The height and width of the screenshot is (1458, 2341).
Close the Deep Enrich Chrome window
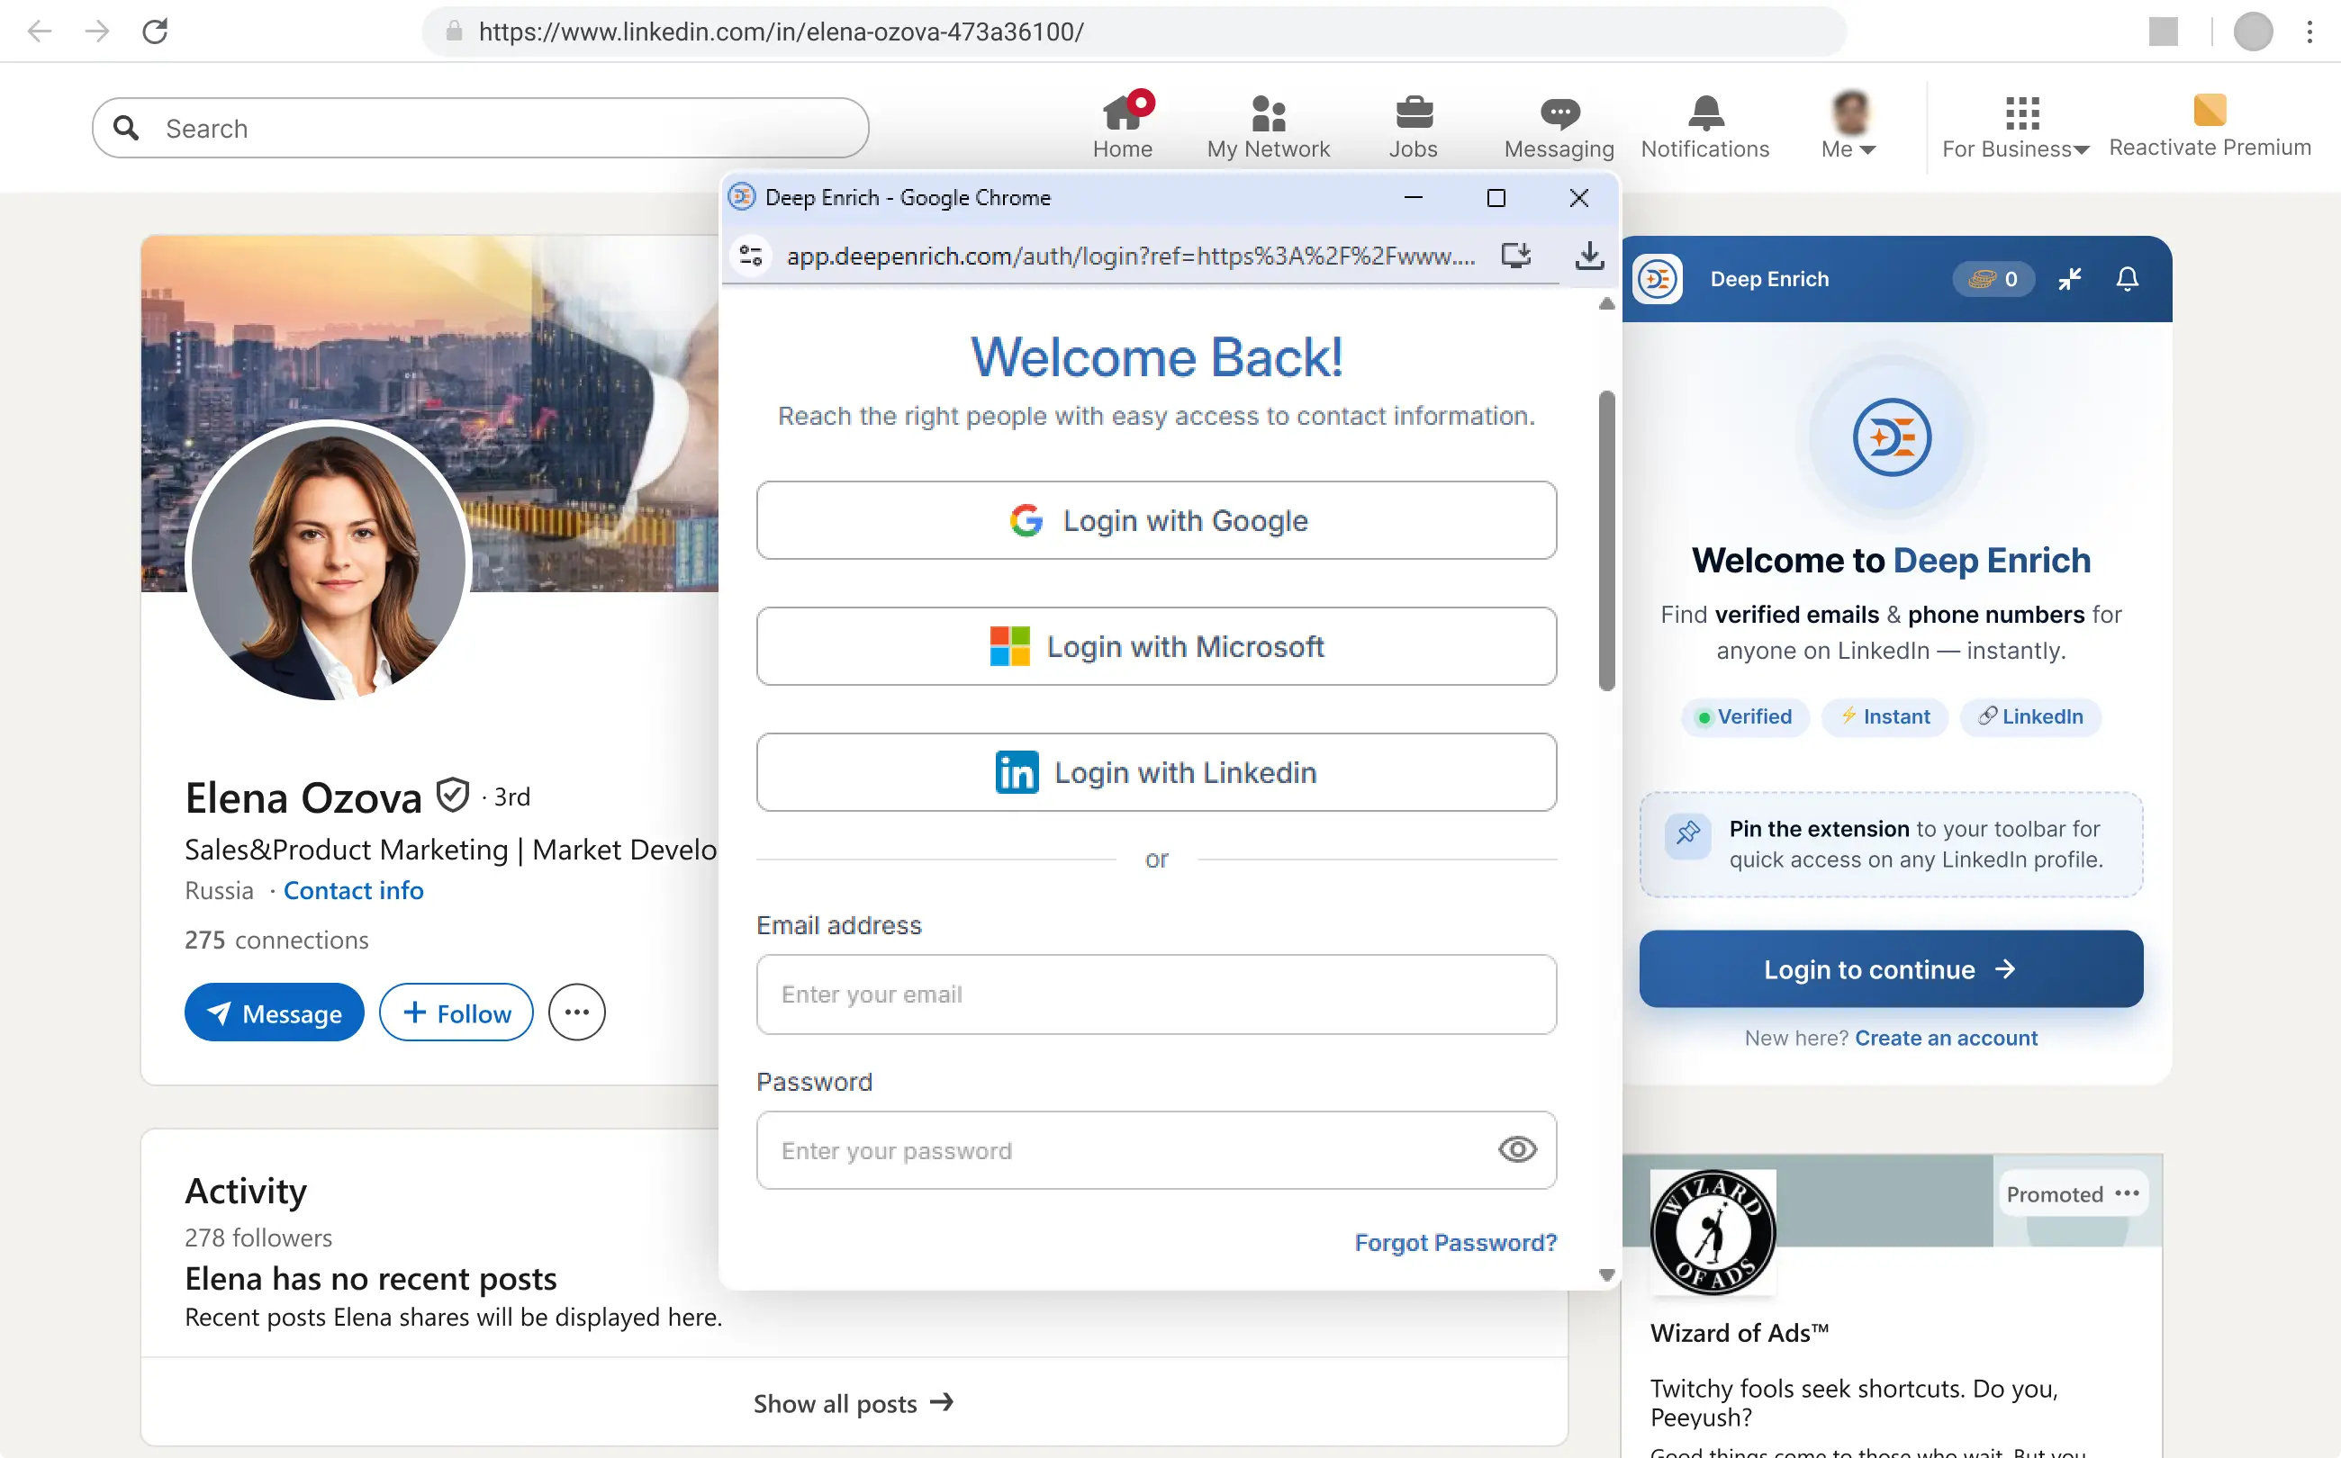click(x=1578, y=198)
